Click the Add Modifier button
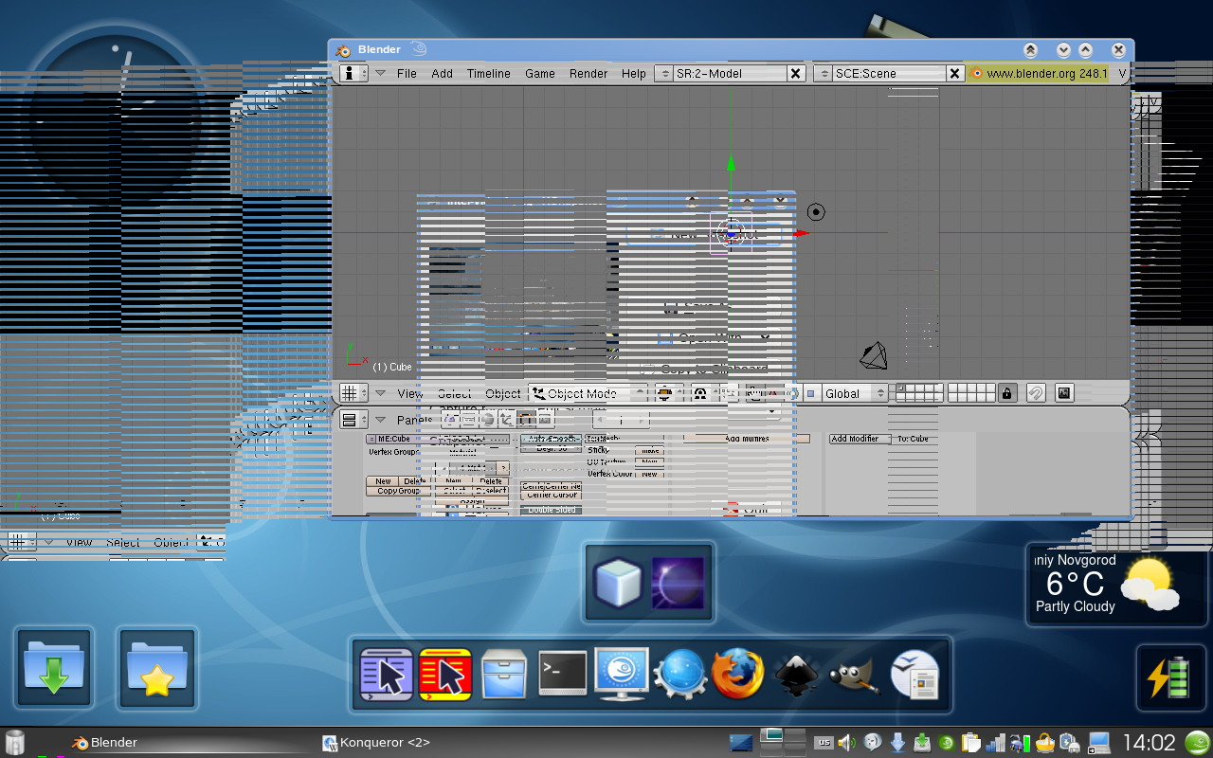1213x758 pixels. tap(860, 439)
